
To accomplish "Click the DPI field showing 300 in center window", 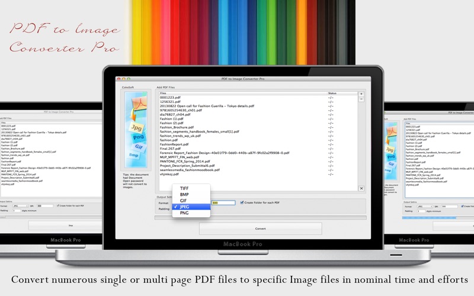I will (x=223, y=202).
